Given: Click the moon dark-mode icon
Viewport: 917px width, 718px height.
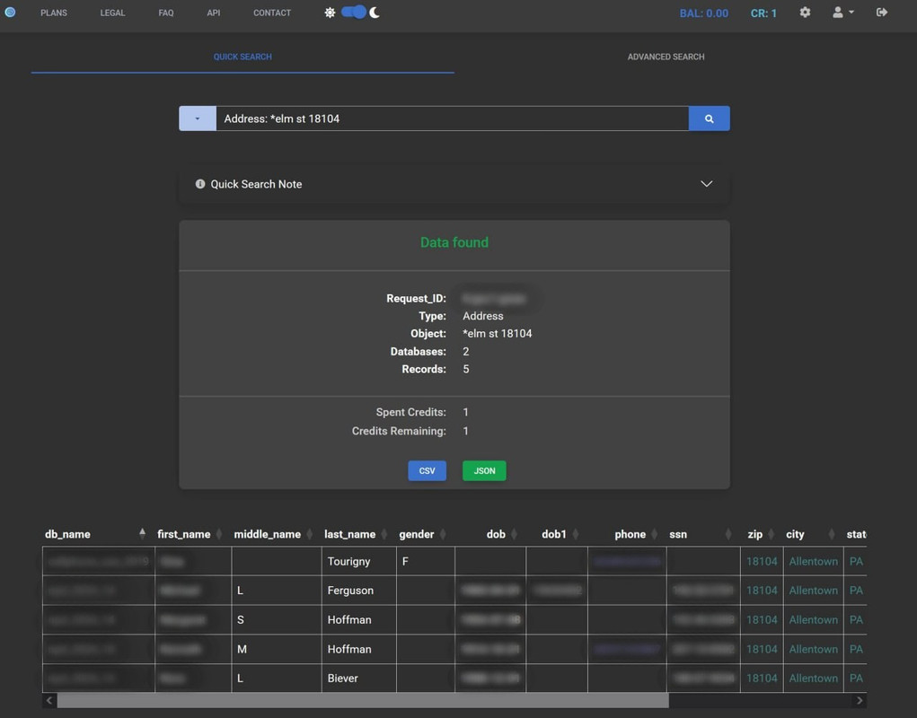Looking at the screenshot, I should [375, 13].
